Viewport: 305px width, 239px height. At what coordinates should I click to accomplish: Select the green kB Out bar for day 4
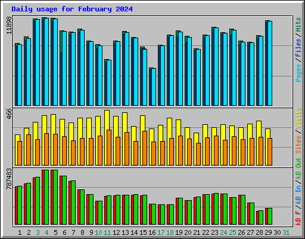(46, 197)
